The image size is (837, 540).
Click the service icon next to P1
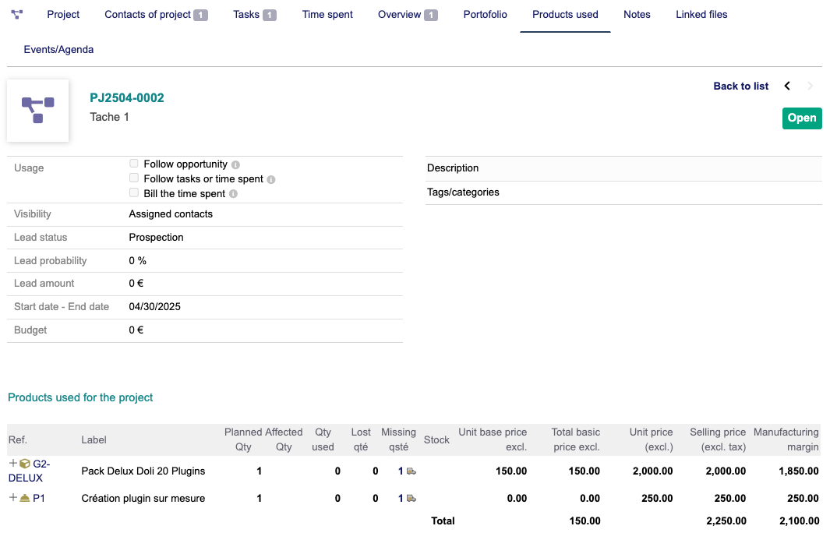tap(25, 498)
